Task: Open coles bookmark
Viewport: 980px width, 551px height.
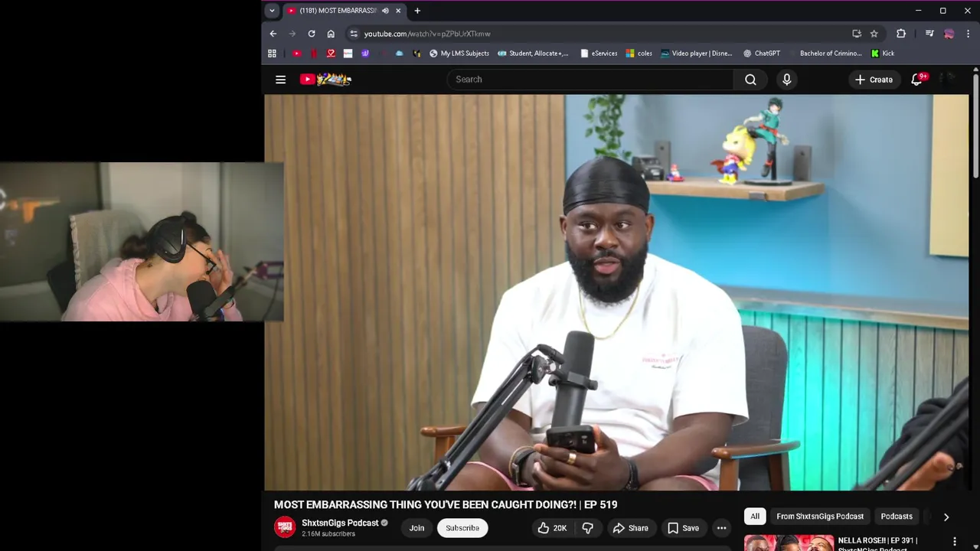Action: (639, 54)
